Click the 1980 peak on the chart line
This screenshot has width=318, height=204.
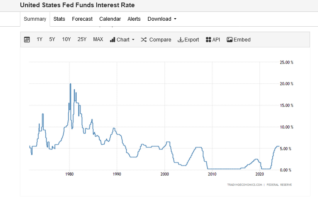[70, 84]
